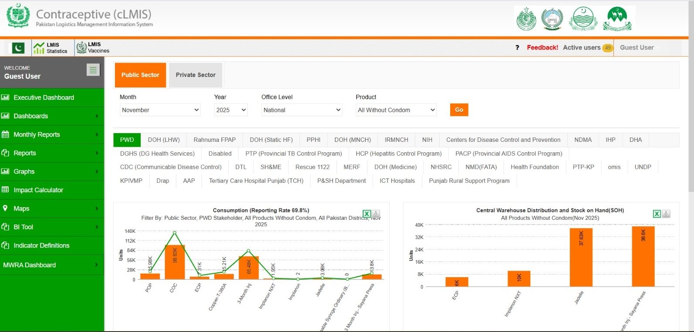Open the Product dropdown
This screenshot has width=694, height=332.
click(x=396, y=110)
